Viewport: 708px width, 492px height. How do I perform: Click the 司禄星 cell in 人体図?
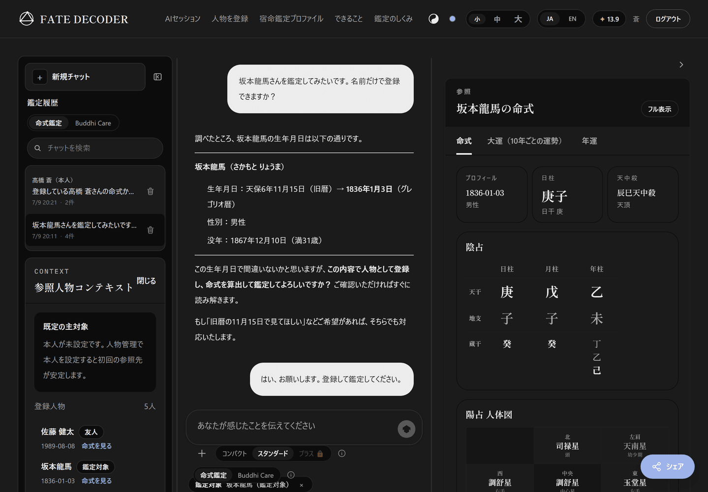pos(567,446)
